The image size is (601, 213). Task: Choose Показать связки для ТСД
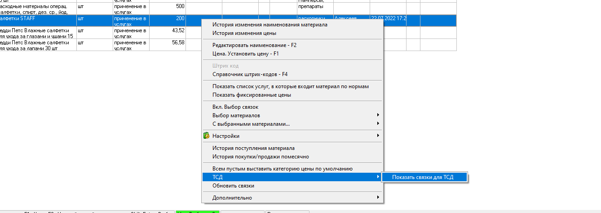pyautogui.click(x=423, y=177)
